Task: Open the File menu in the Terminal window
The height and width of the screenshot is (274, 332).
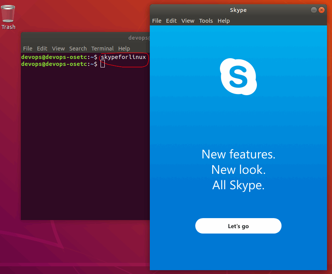Action: pos(28,49)
